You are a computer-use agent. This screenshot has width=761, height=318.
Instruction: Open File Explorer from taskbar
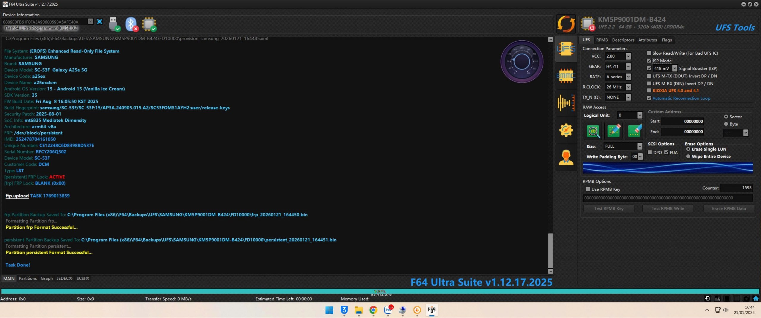(359, 310)
